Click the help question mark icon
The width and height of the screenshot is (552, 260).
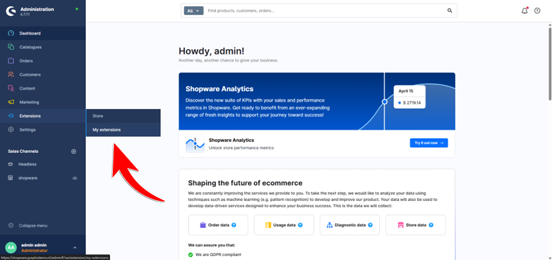pyautogui.click(x=537, y=11)
